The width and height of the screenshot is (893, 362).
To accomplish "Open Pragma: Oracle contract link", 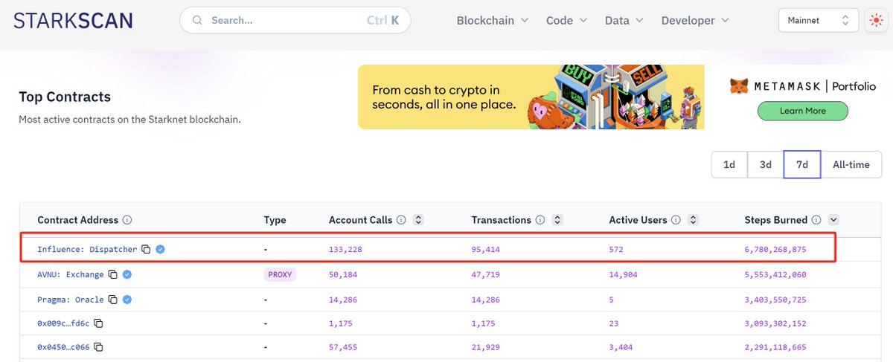I will [70, 300].
